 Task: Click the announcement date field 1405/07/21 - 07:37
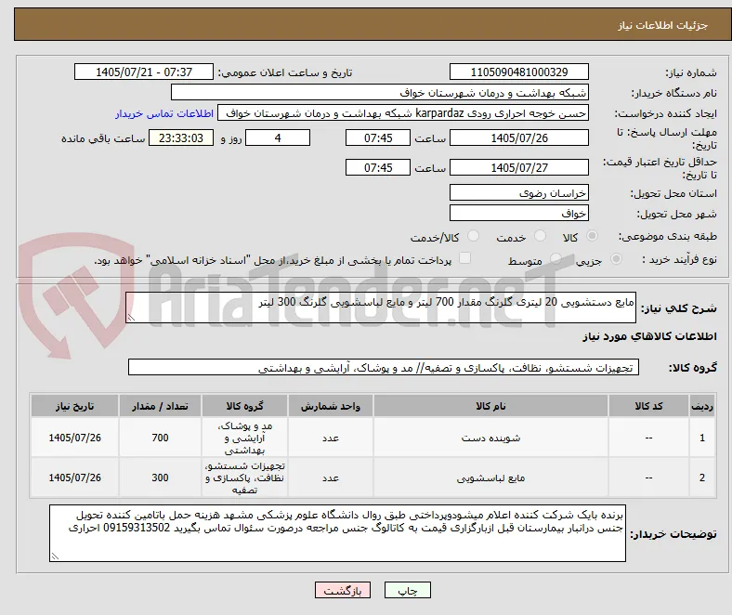[144, 72]
